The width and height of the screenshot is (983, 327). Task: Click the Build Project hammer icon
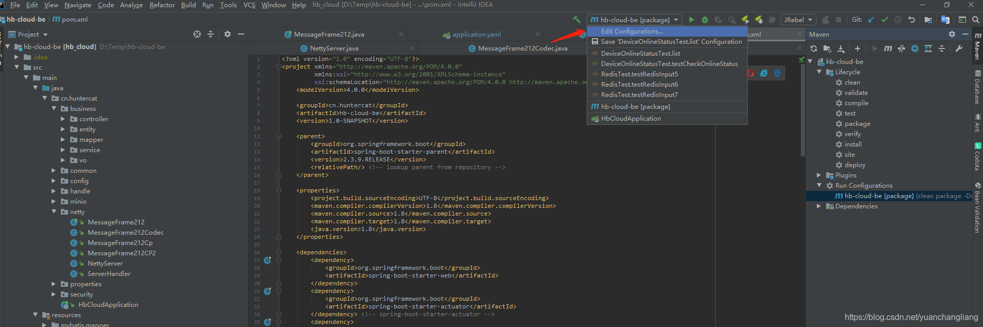(576, 20)
